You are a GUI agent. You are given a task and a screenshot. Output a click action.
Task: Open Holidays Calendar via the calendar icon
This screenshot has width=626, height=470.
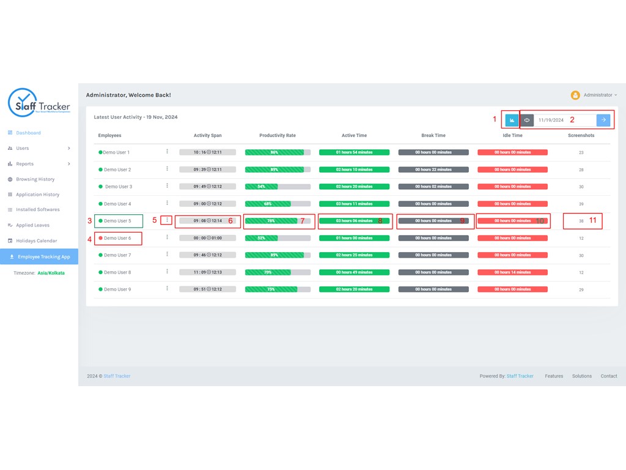pos(10,241)
